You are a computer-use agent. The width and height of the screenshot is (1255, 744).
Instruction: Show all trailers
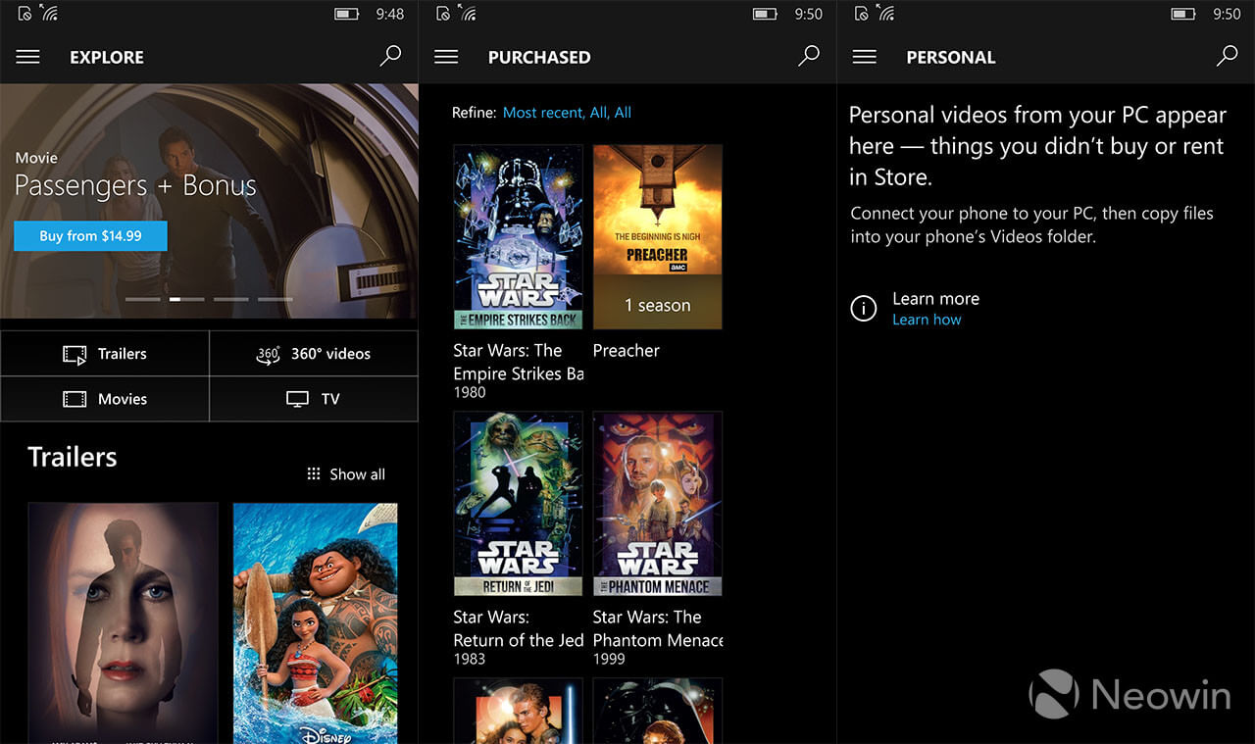point(346,474)
